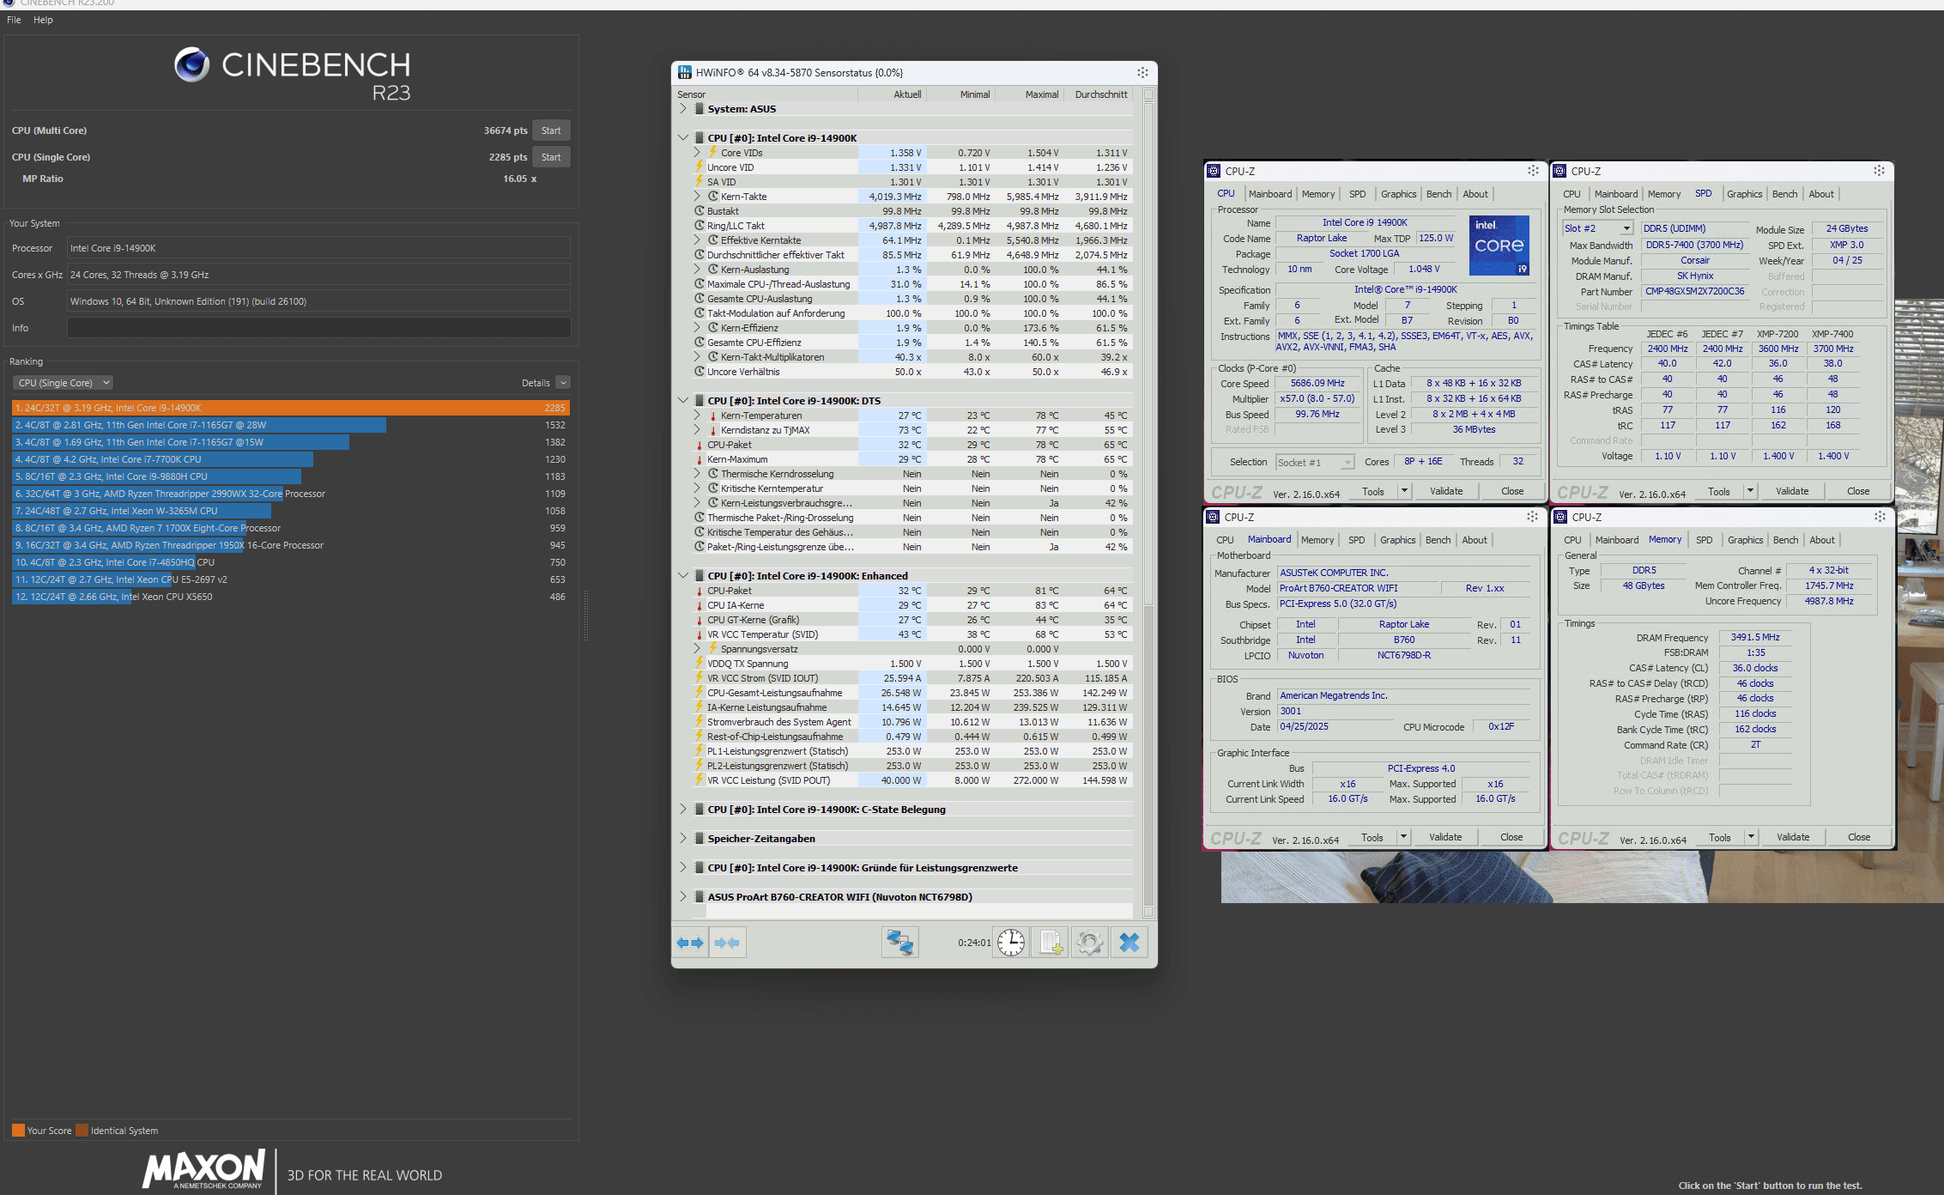Reset sensor timer with the clock icon

[1011, 943]
